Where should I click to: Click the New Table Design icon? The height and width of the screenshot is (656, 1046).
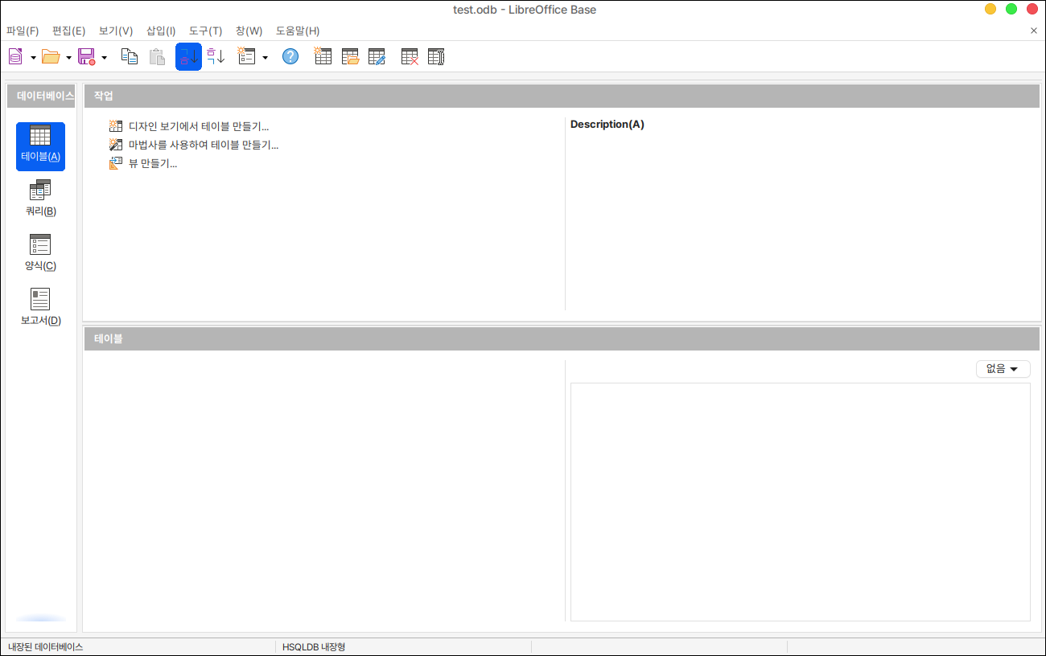coord(323,57)
